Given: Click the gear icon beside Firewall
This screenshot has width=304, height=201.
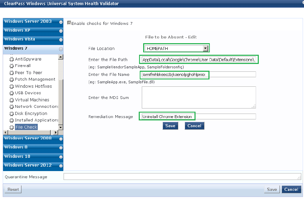Looking at the screenshot, I should 12,66.
